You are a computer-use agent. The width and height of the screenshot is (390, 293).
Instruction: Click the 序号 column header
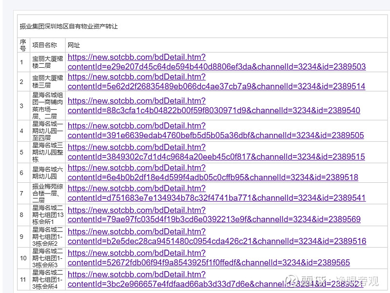[23, 45]
